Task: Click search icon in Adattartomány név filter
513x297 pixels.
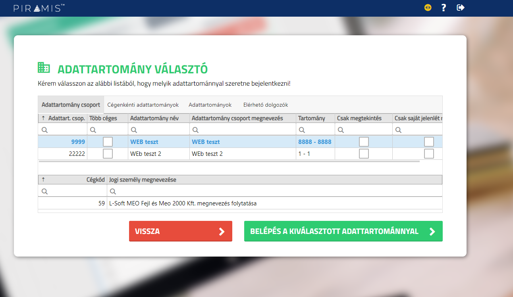Action: pyautogui.click(x=134, y=130)
